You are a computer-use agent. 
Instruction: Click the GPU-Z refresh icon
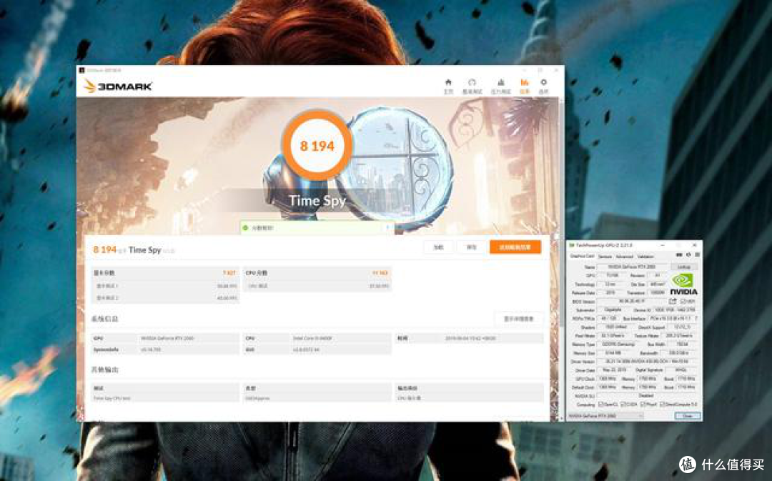point(688,255)
